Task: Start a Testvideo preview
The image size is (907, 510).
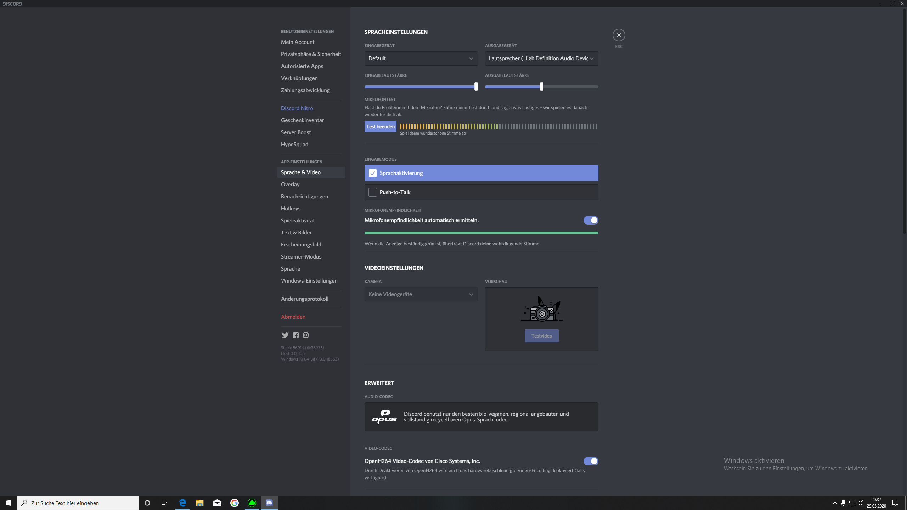Action: pos(541,336)
